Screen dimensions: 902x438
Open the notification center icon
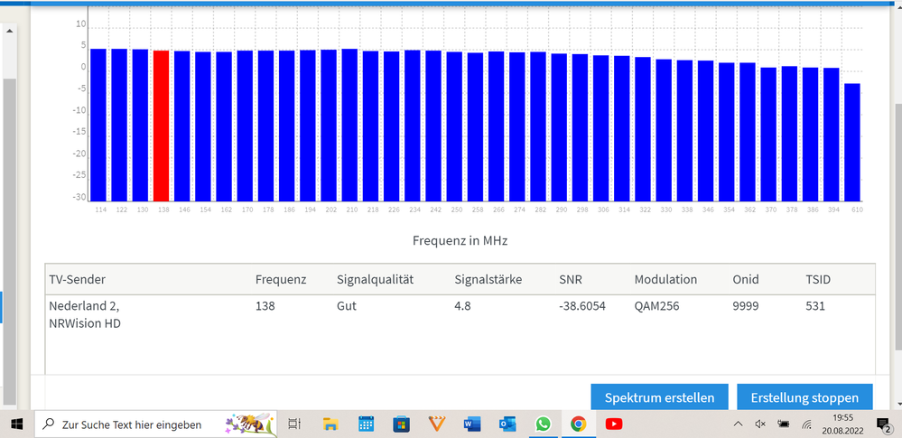click(x=882, y=424)
